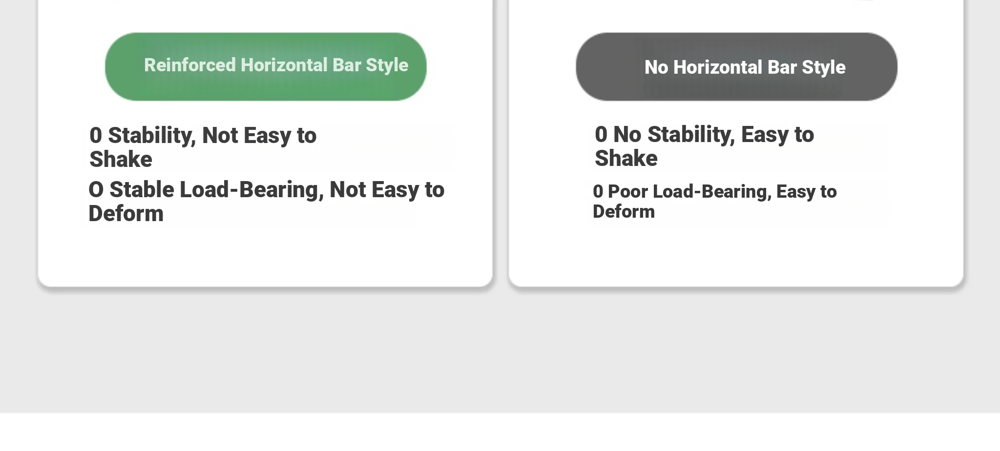Click bullet marker before 'Poor Load-Bearing'
The height and width of the screenshot is (451, 1000).
tap(598, 191)
